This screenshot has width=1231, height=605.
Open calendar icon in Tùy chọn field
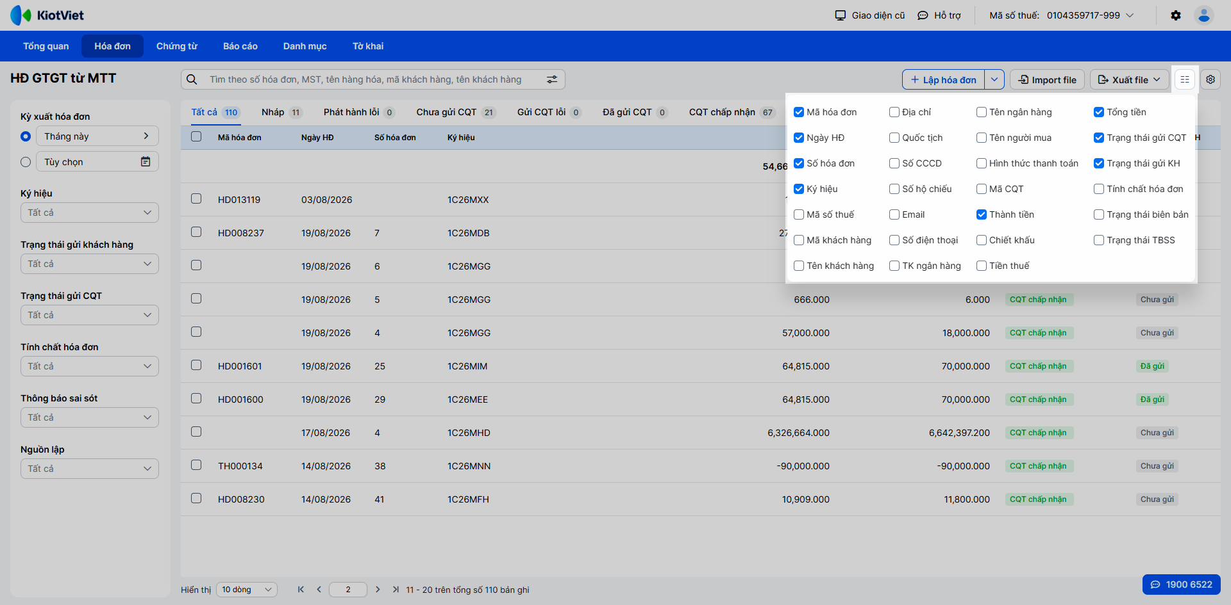point(146,162)
